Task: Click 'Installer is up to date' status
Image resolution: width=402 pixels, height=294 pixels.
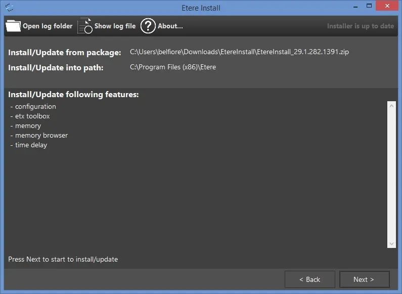Action: [360, 26]
